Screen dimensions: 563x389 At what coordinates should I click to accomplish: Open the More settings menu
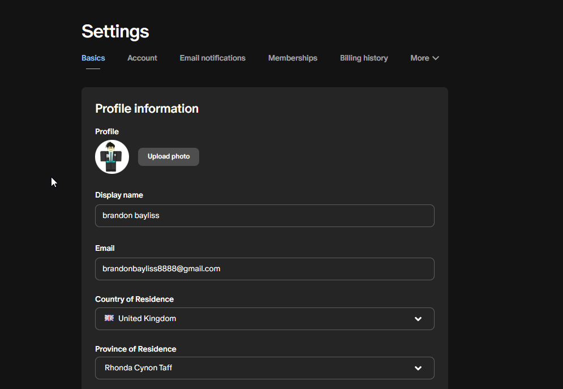(x=424, y=58)
